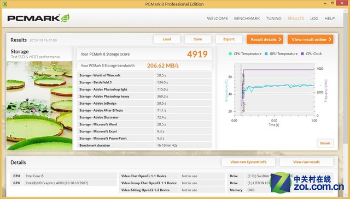Select Storage - Adobe Photoshop heavy row

144,97
